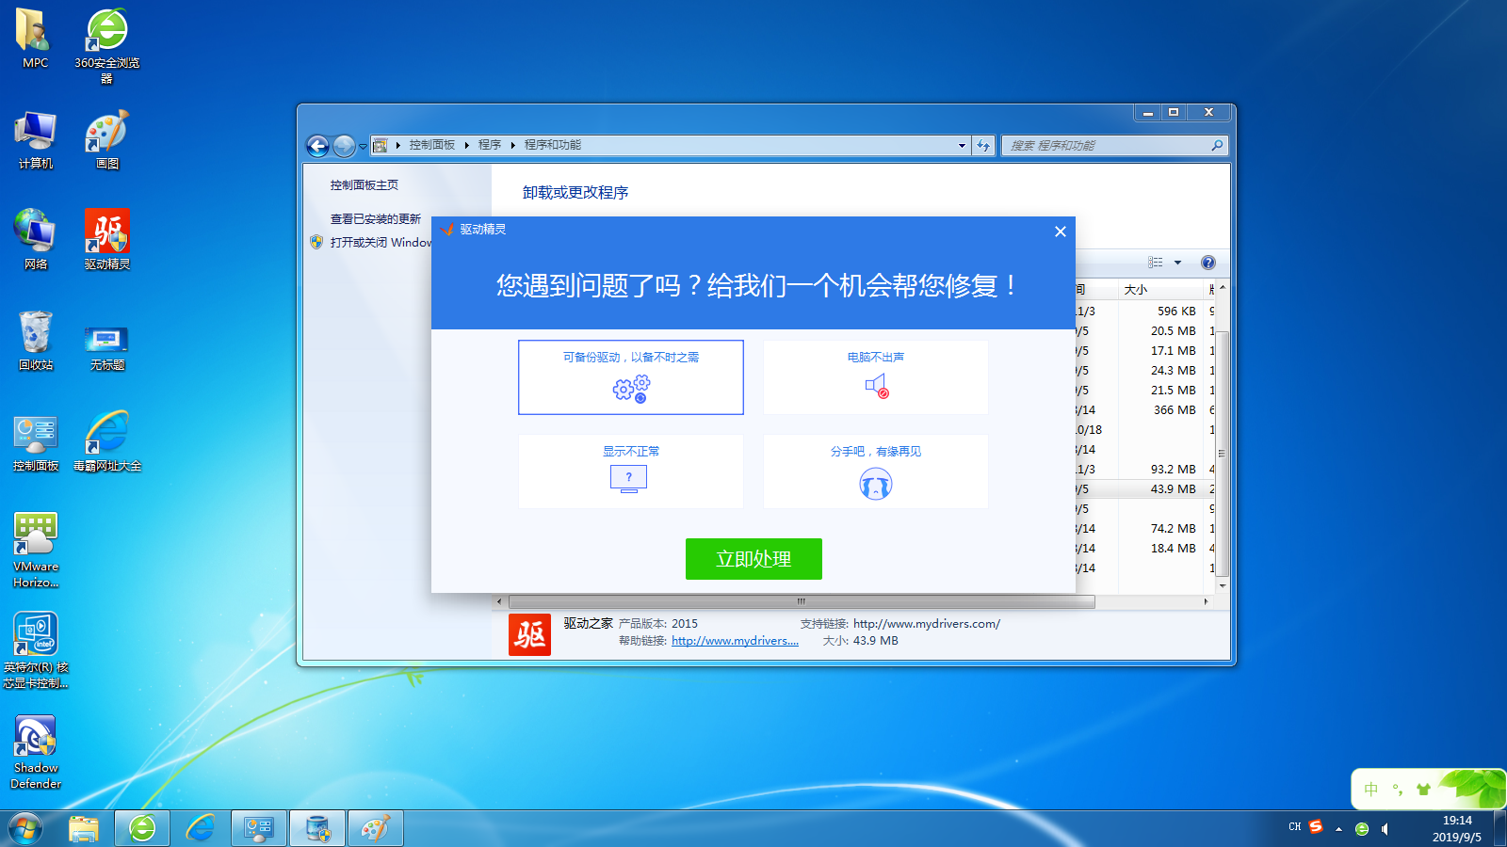Select the 毒霸网址大全 desktop shortcut
The image size is (1507, 847).
coord(107,442)
